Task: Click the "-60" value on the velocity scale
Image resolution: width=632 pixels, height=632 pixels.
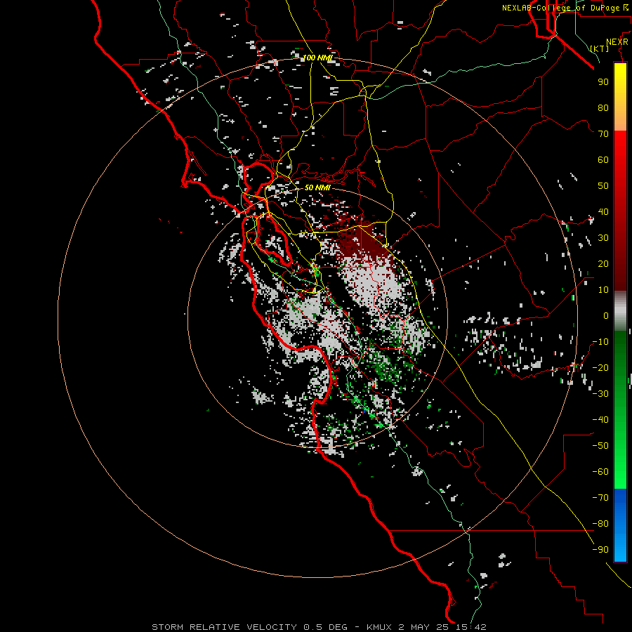Action: (x=600, y=472)
